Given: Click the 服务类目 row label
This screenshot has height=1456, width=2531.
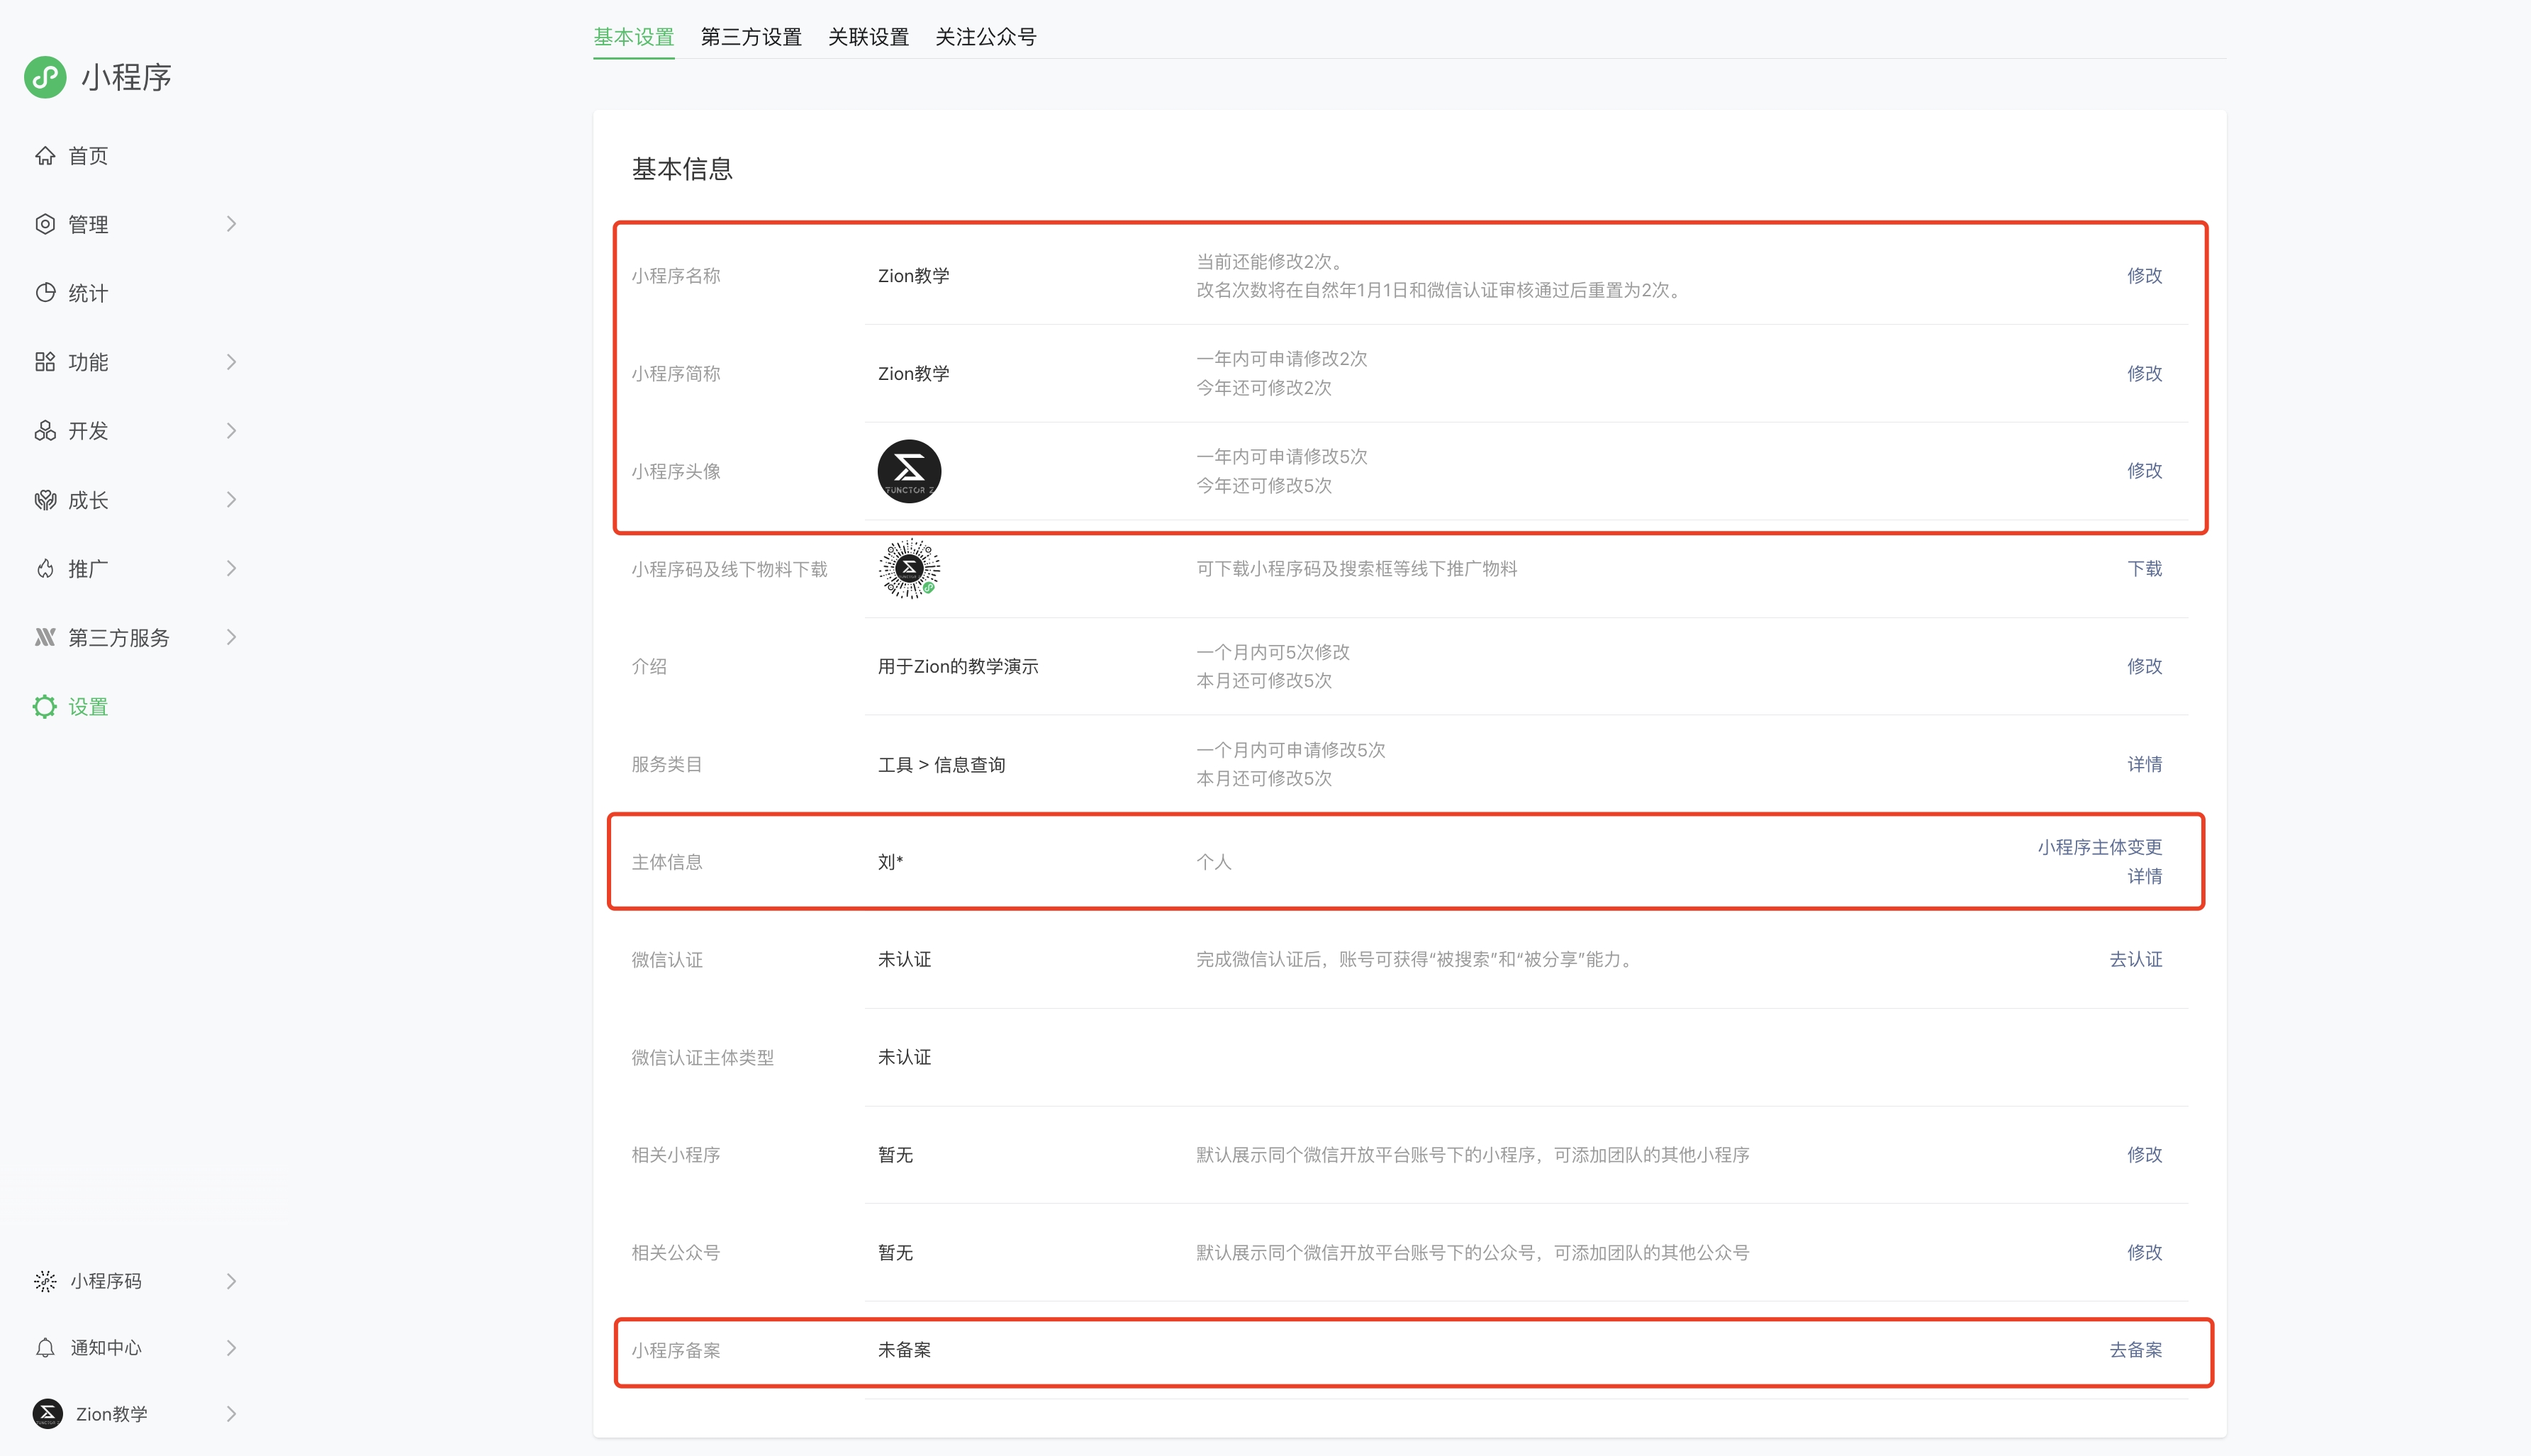Looking at the screenshot, I should coord(666,765).
